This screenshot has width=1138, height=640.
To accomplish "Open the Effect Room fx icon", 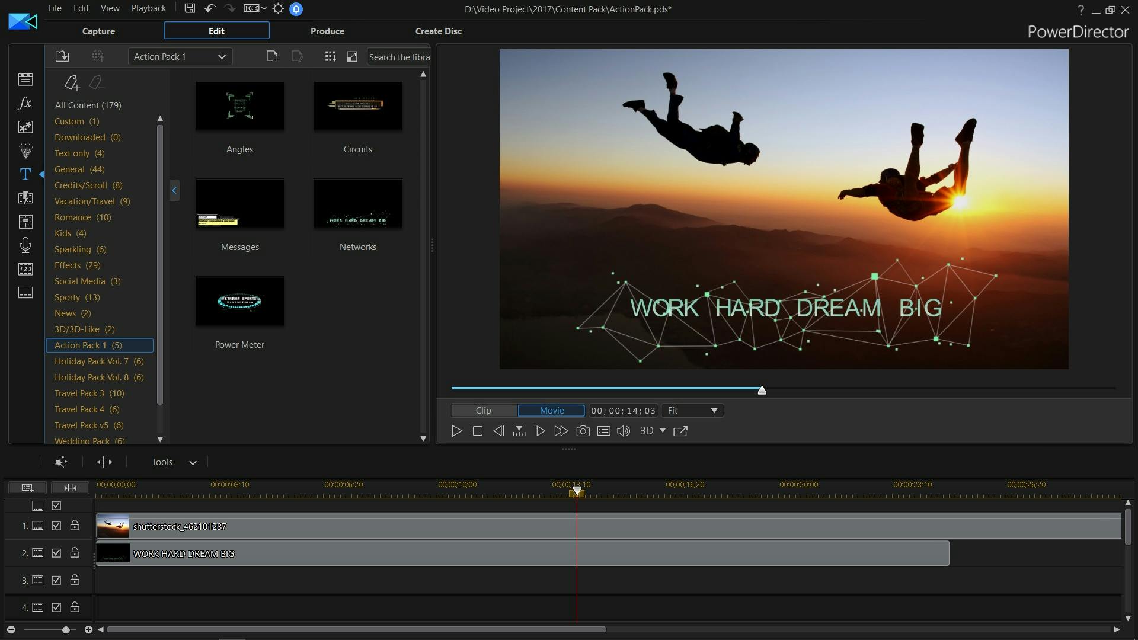I will coord(25,103).
